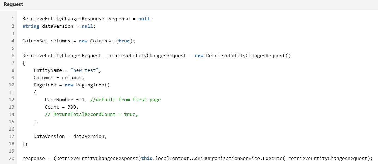Viewport: 378px width, 164px height.
Task: Click "AdminOrganizationService" on line 20
Action: (226, 159)
